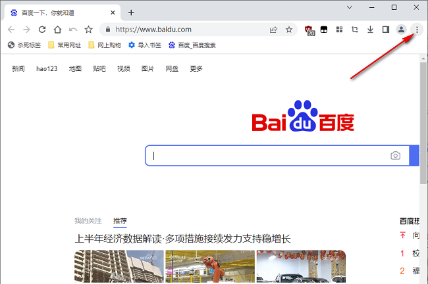Image resolution: width=428 pixels, height=284 pixels.
Task: Expand the 更多 menu in Baidu navigation
Action: 196,68
